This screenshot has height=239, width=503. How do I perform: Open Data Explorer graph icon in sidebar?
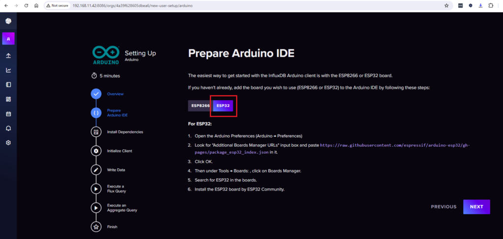pyautogui.click(x=8, y=70)
